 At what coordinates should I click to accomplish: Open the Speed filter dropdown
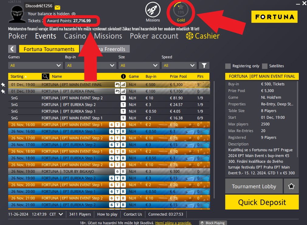[179, 66]
